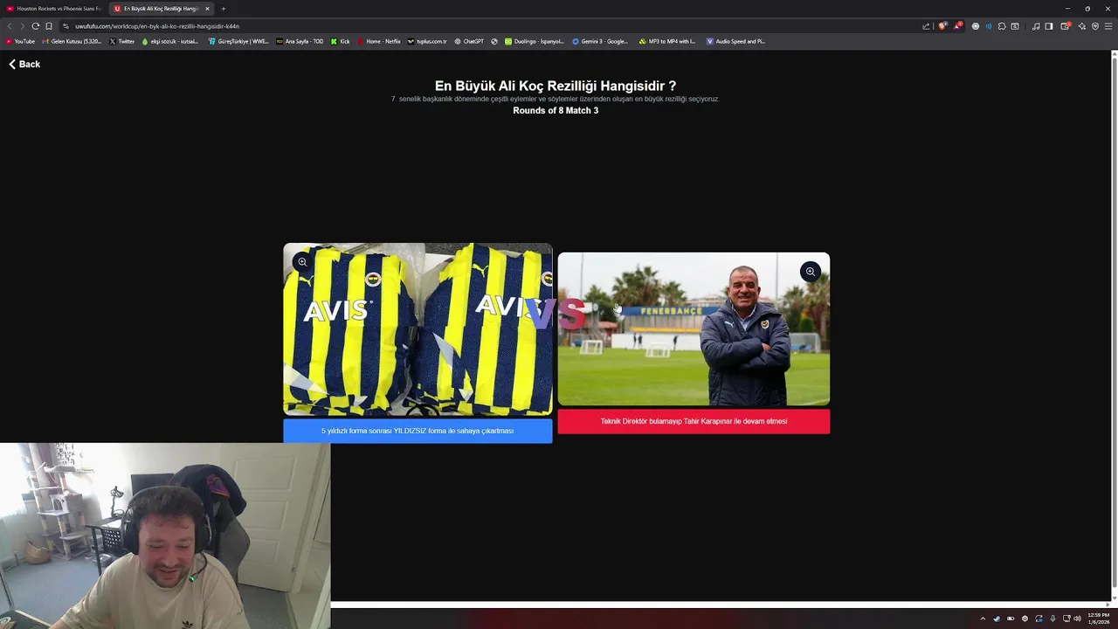Open the MP3 to MP4 bookmark
This screenshot has width=1118, height=629.
point(667,41)
